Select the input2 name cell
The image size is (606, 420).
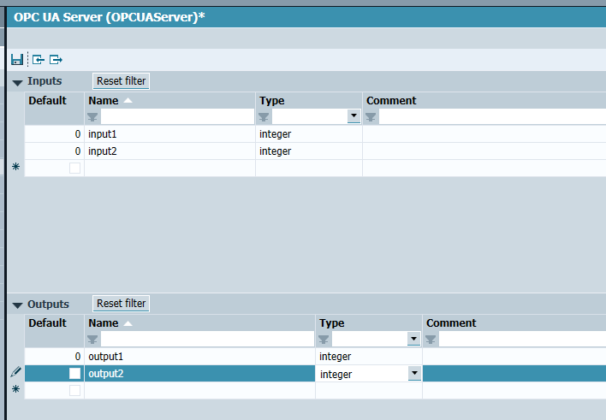coord(169,151)
